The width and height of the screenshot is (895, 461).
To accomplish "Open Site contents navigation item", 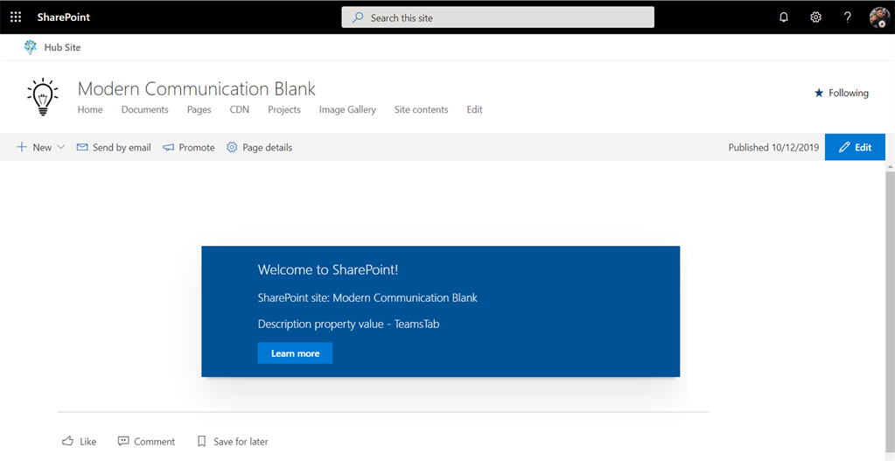I will click(x=421, y=109).
